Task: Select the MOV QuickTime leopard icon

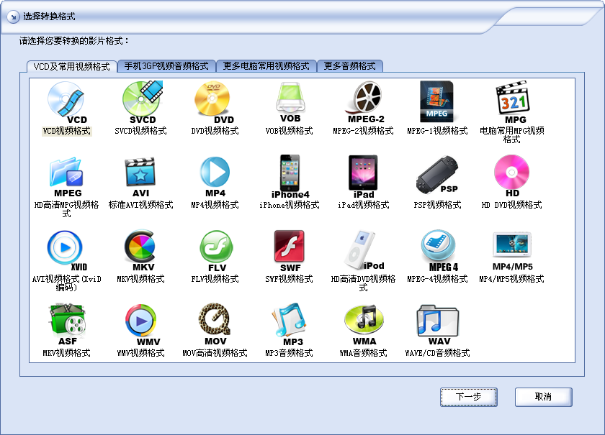Action: pos(215,324)
